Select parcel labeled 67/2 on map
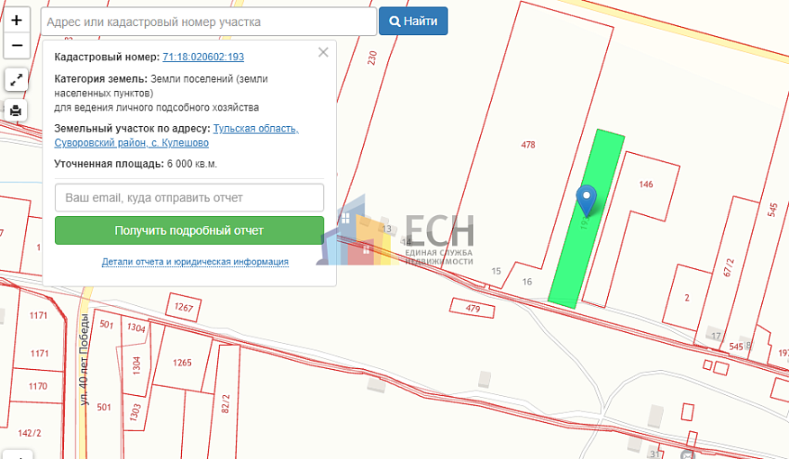 729,268
